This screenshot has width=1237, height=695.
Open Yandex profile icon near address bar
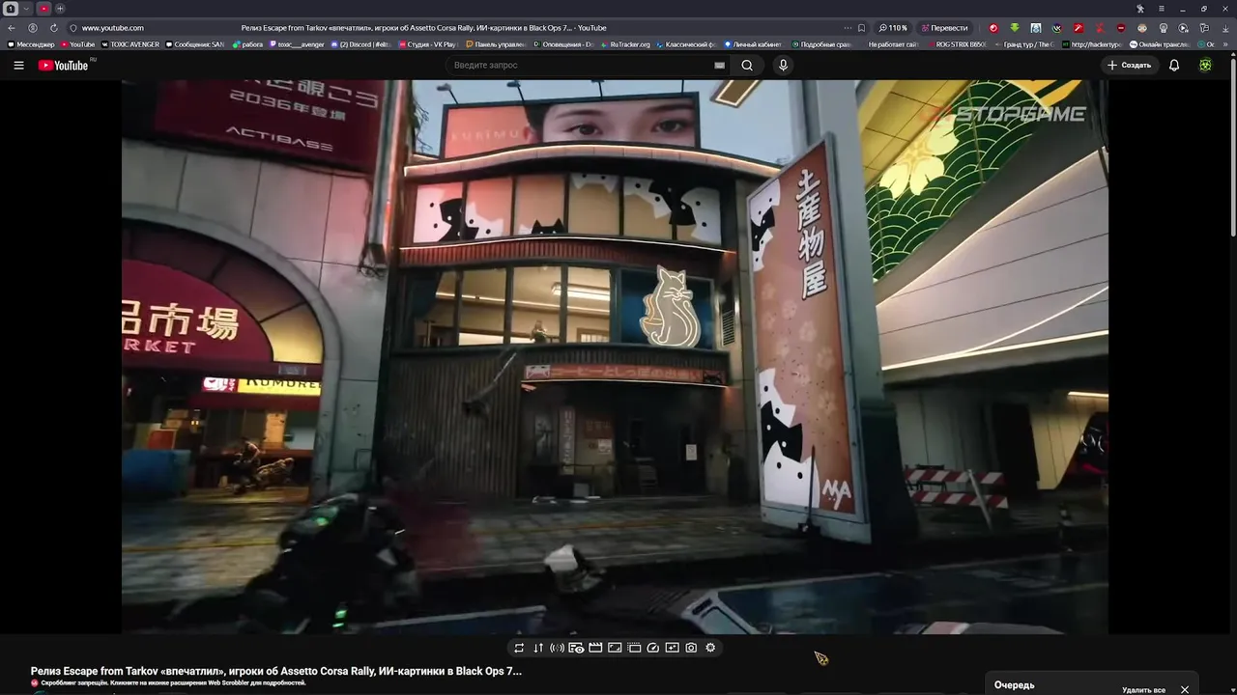click(33, 28)
